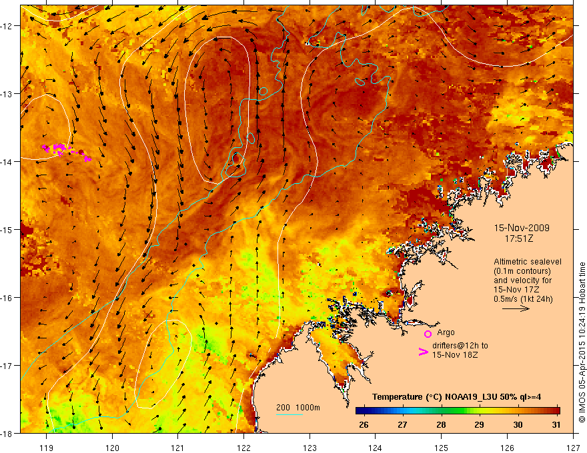Click colorbar tick label 29
Viewport: 587px width, 453px height.
click(479, 425)
